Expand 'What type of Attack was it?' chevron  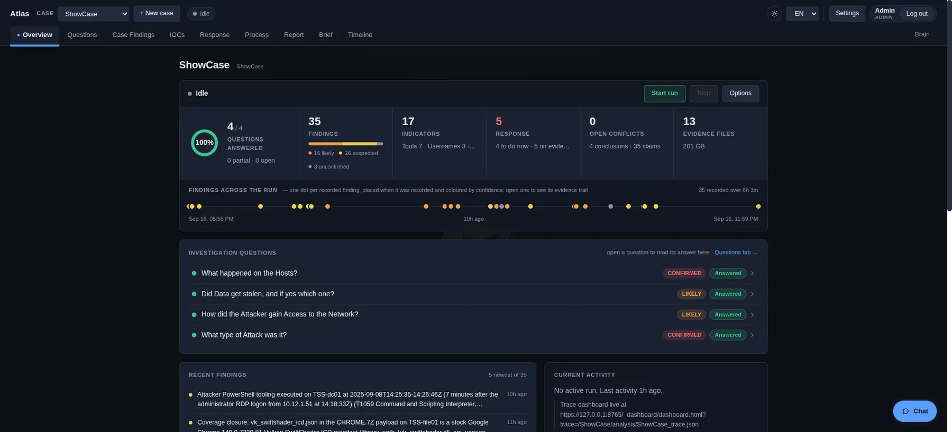pyautogui.click(x=752, y=335)
